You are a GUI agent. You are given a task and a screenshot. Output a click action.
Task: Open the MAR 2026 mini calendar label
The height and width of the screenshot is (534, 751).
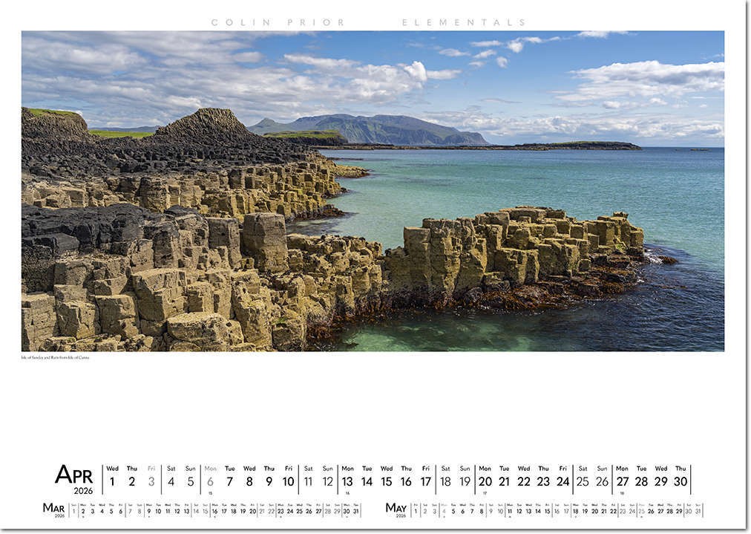click(53, 508)
